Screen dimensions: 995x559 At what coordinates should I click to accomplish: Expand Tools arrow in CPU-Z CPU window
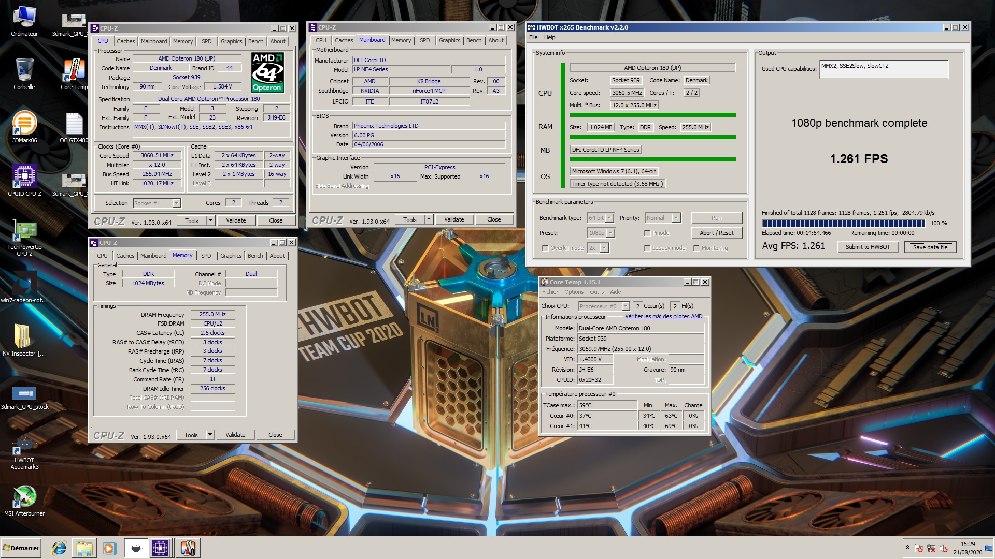click(210, 220)
